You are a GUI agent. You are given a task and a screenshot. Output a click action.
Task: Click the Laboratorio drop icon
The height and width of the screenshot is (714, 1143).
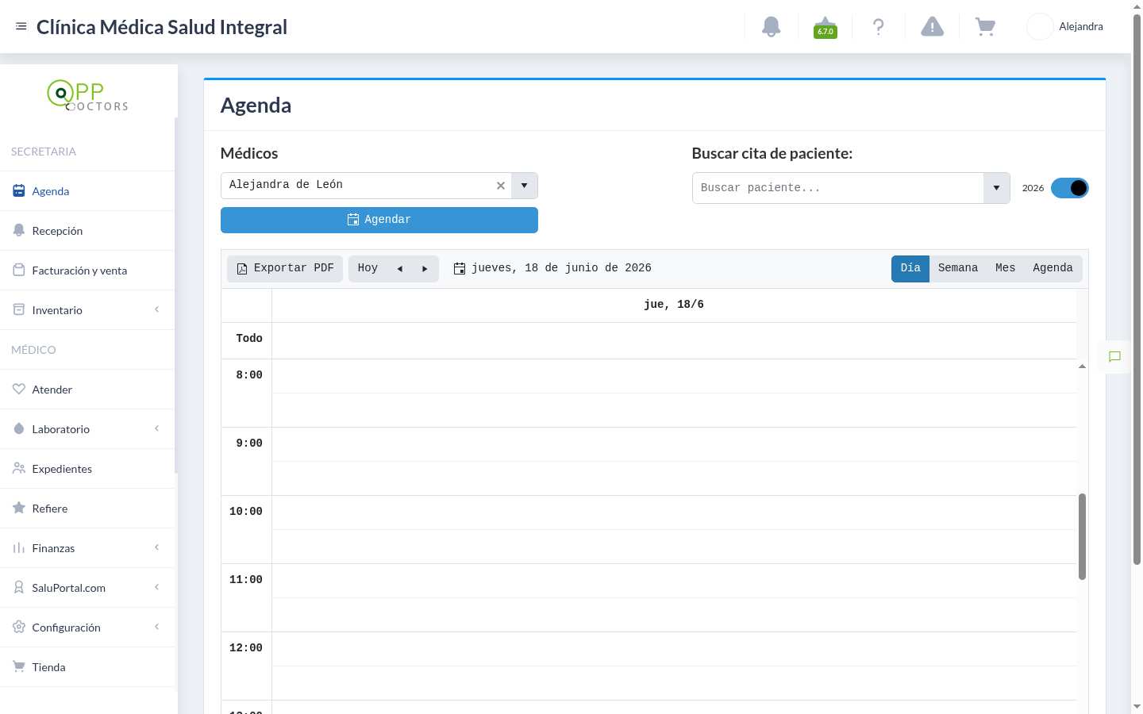[x=19, y=428]
